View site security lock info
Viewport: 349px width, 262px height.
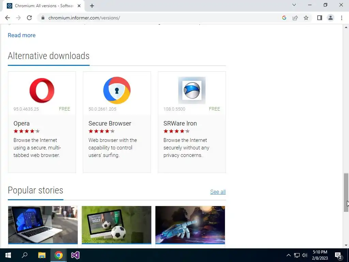(x=43, y=18)
